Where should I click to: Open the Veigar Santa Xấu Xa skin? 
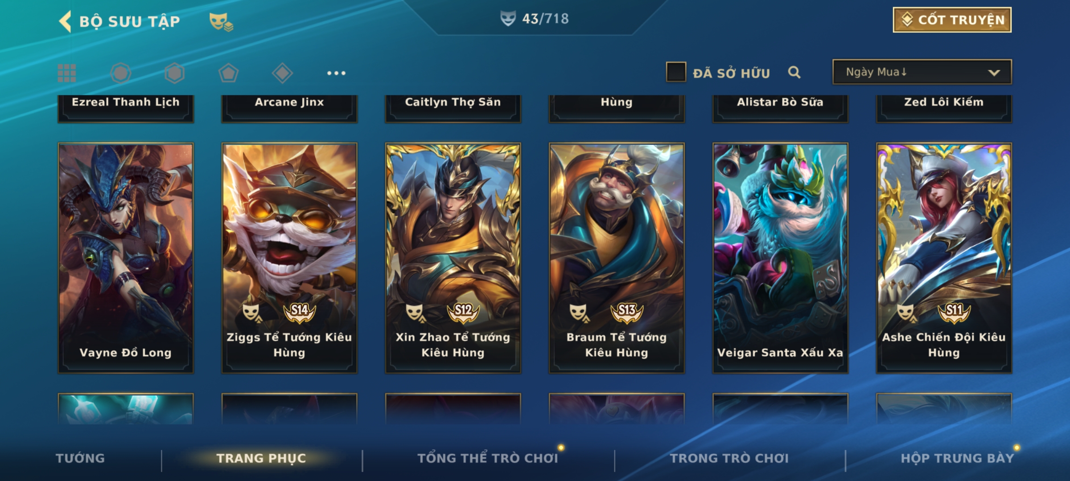pos(780,258)
